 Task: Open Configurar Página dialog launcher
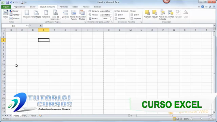coord(85,22)
